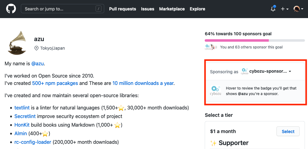Click the sparkles emoji beside Supporter

[213, 143]
